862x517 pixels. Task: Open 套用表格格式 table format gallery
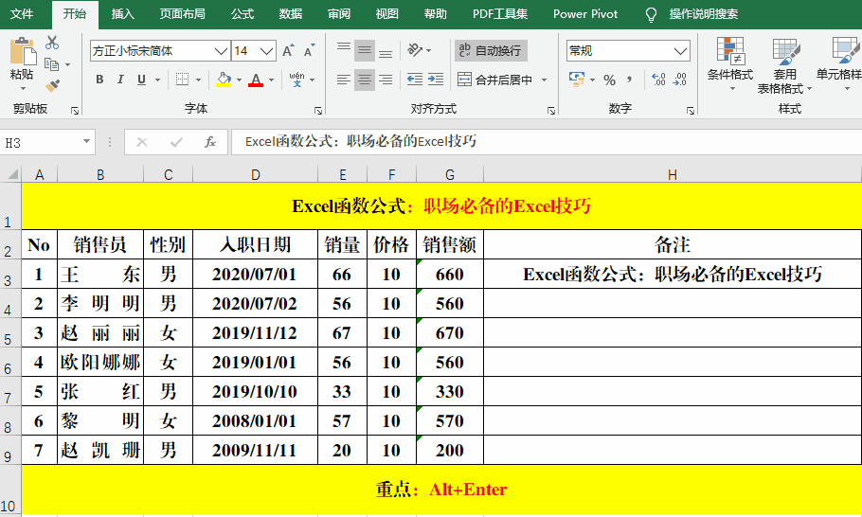coord(784,66)
